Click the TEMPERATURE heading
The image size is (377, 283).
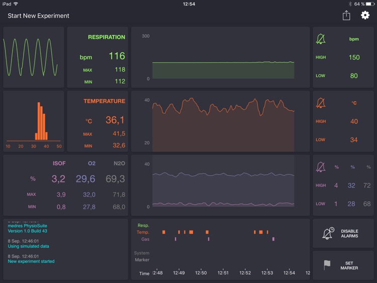(105, 101)
